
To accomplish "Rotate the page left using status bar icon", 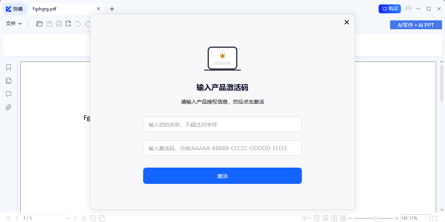I will point(93,218).
